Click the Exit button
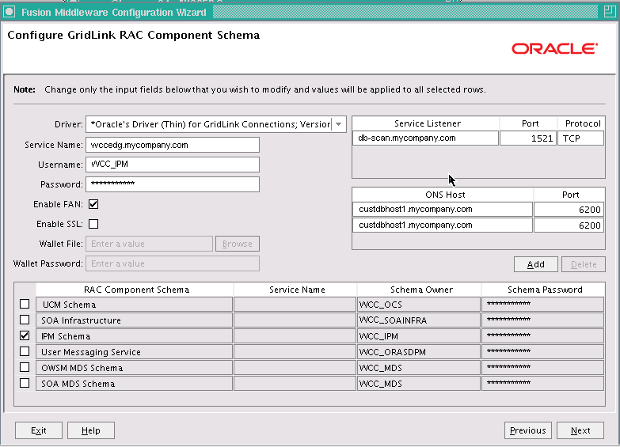This screenshot has height=447, width=620. tap(39, 430)
